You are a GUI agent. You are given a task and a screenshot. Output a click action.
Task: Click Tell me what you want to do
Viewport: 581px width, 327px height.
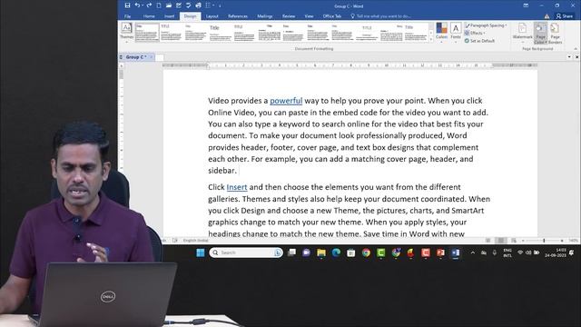(381, 16)
